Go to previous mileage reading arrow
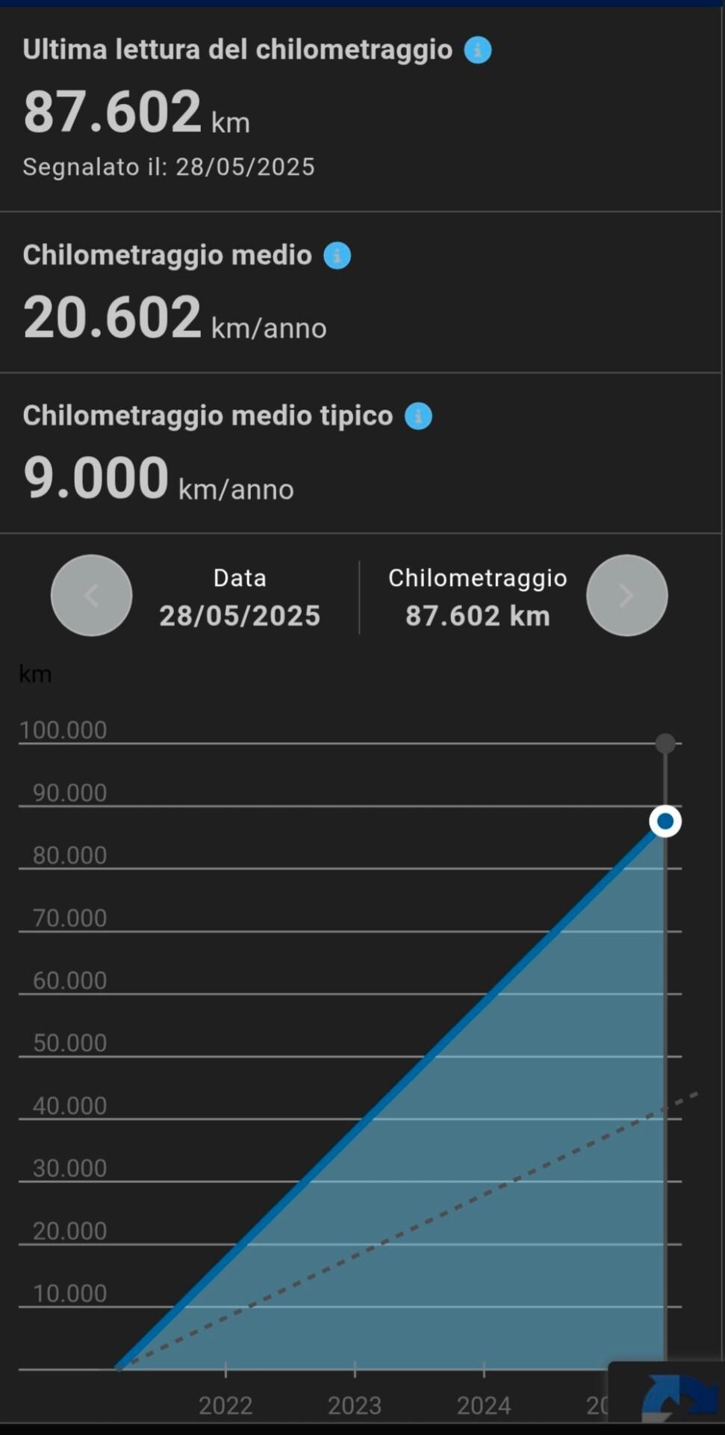This screenshot has height=1435, width=725. tap(91, 596)
